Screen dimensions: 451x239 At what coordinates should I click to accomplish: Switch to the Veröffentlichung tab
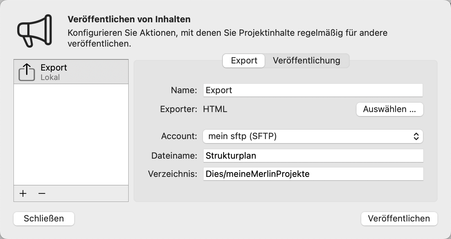coord(307,61)
